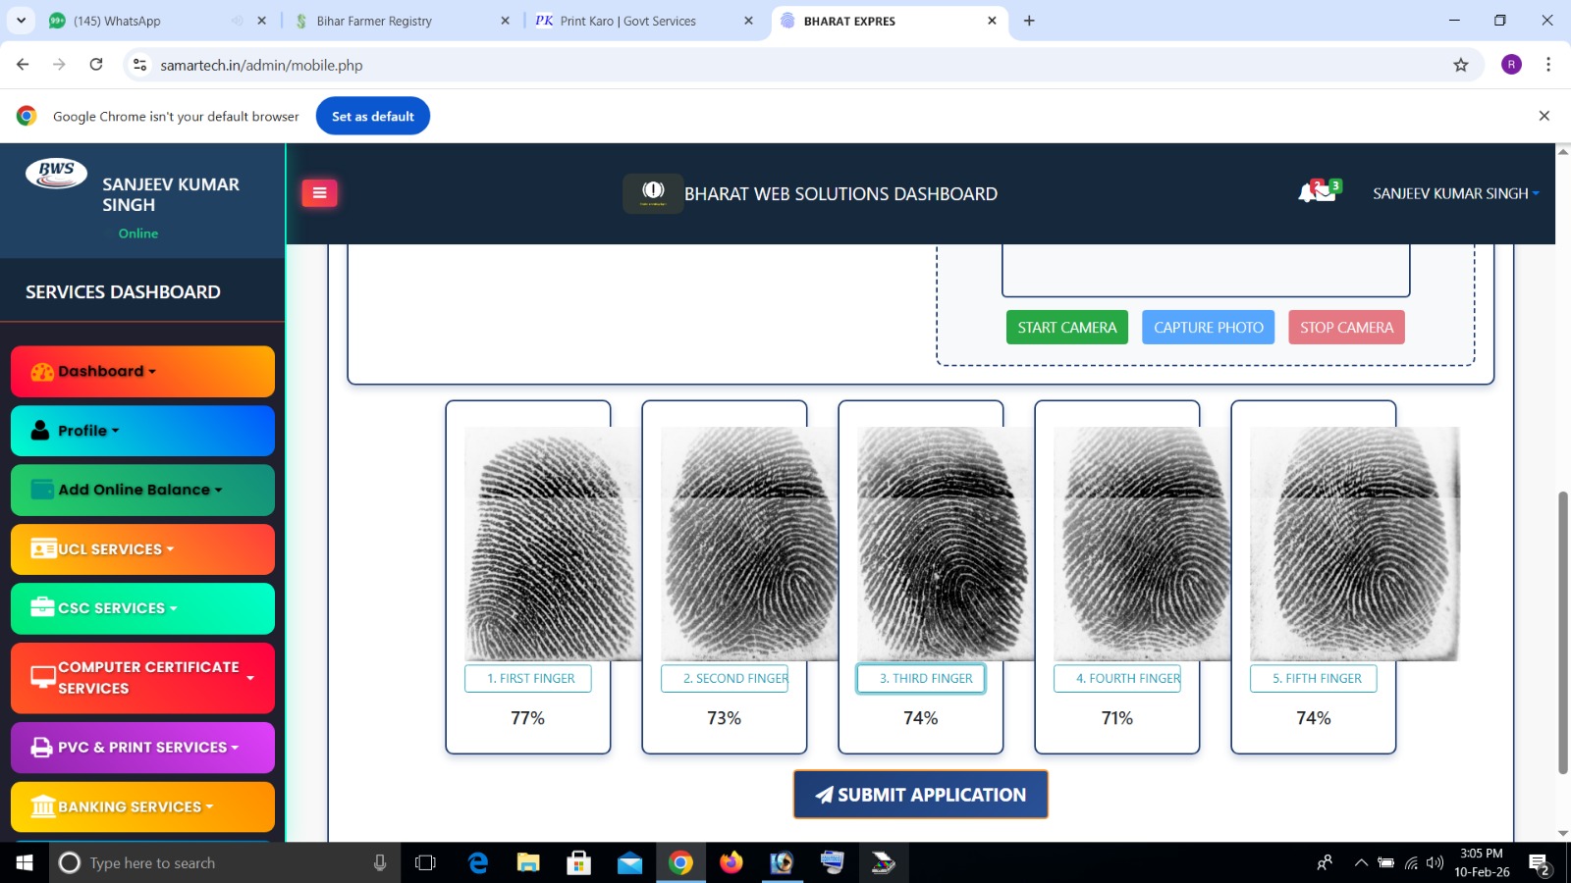Click the page vertical scrollbar
Screen dimensions: 1571x883
tap(1563, 633)
